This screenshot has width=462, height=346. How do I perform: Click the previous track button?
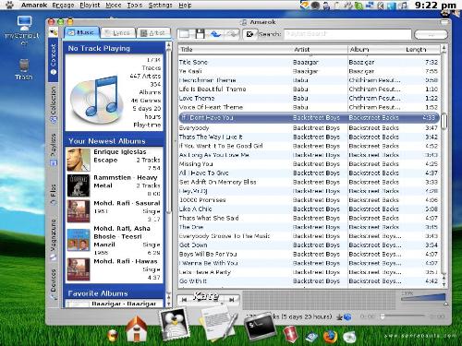click(x=184, y=299)
